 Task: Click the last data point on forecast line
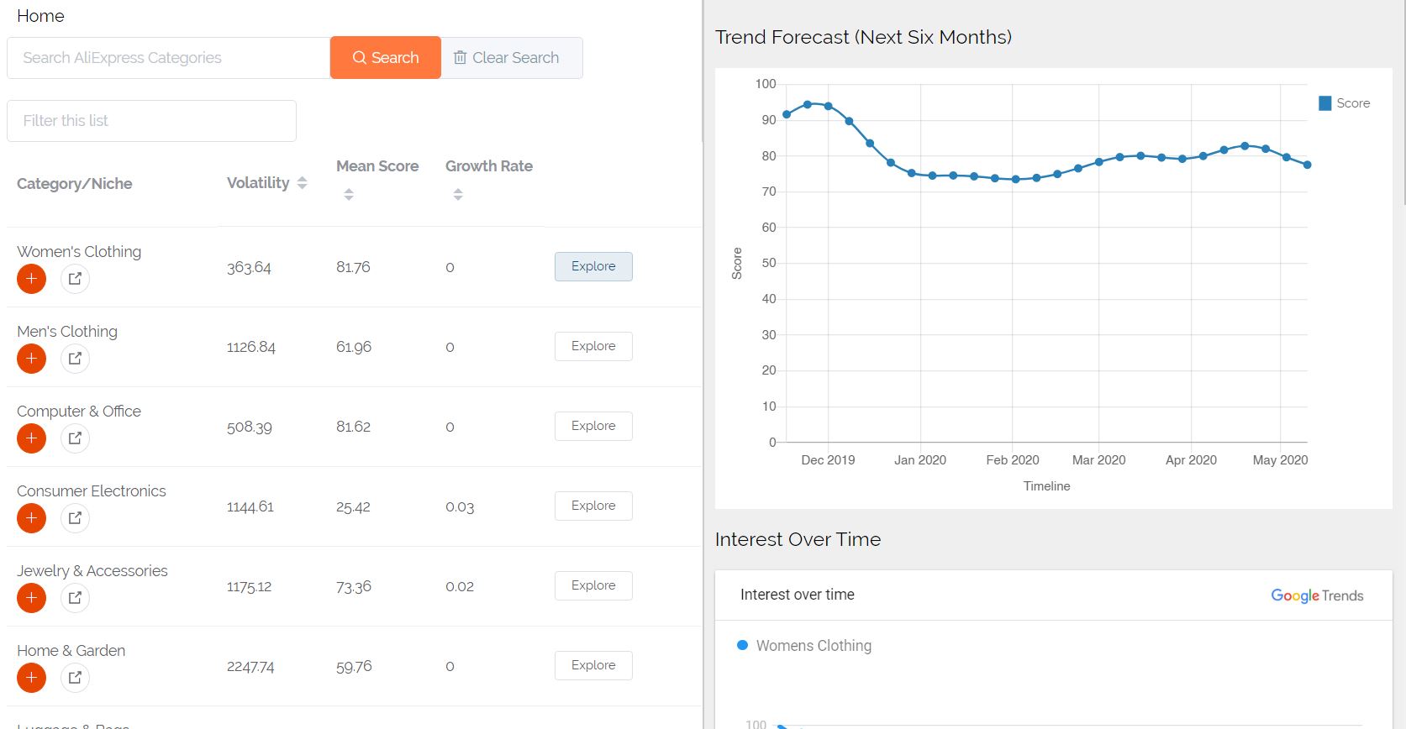(1307, 165)
